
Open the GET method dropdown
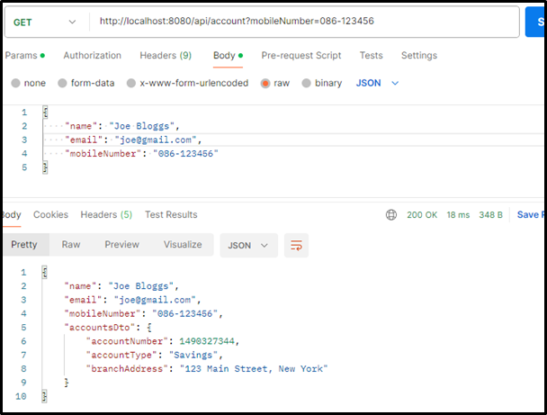pyautogui.click(x=45, y=23)
